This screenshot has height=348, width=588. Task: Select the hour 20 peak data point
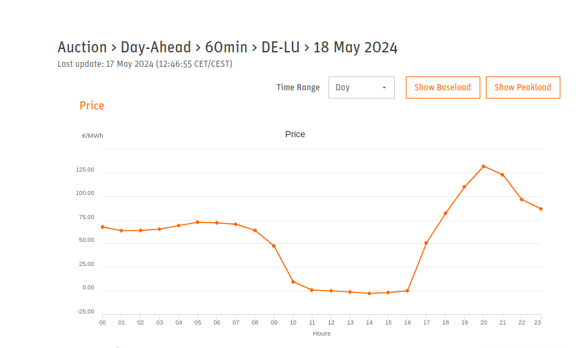coord(483,166)
